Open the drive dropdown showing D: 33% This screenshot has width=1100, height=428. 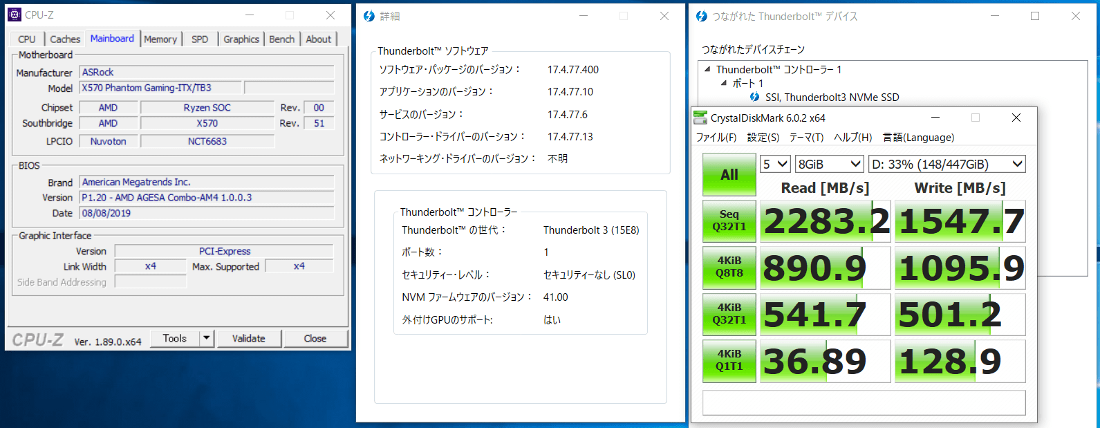point(947,164)
